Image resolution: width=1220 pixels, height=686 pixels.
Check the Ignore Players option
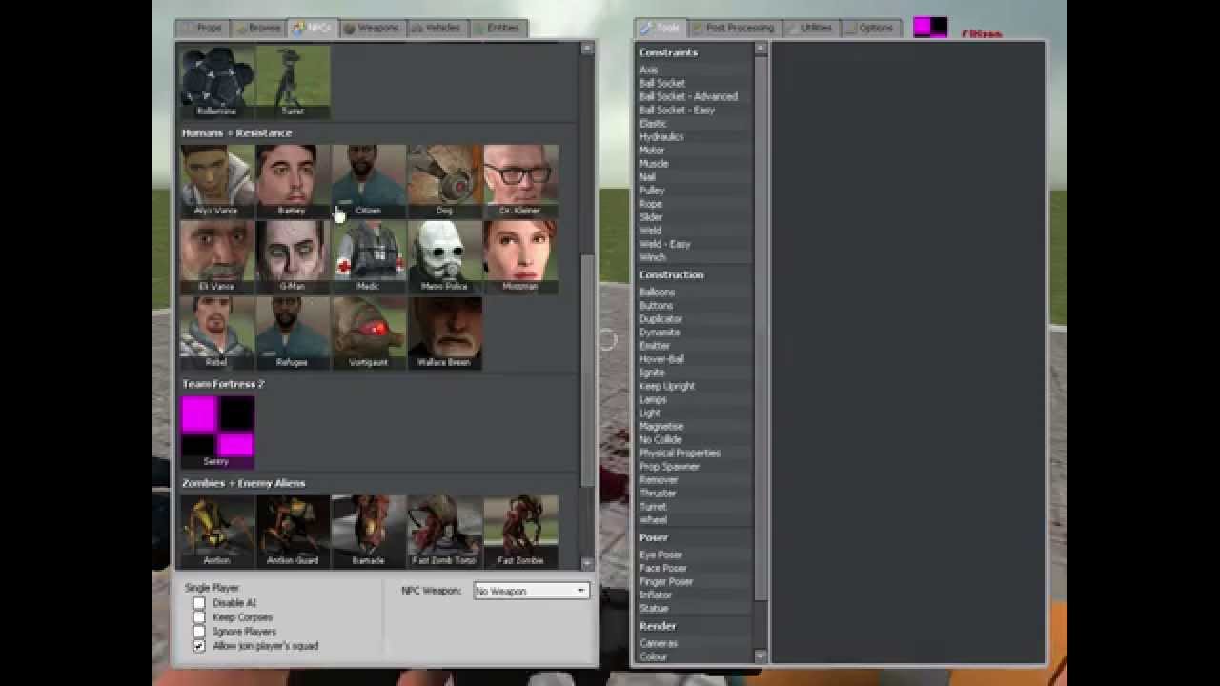pos(199,632)
